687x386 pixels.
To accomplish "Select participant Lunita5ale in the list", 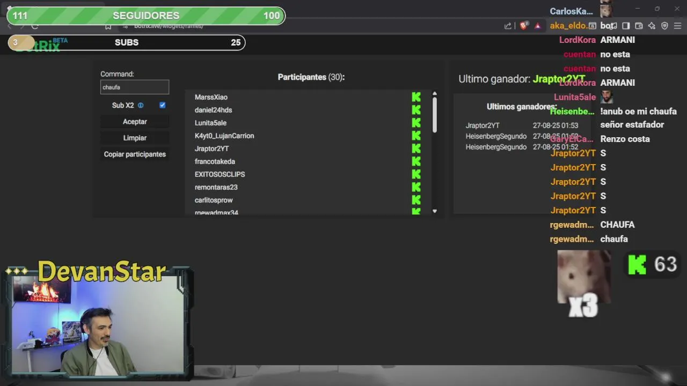I will pos(210,123).
